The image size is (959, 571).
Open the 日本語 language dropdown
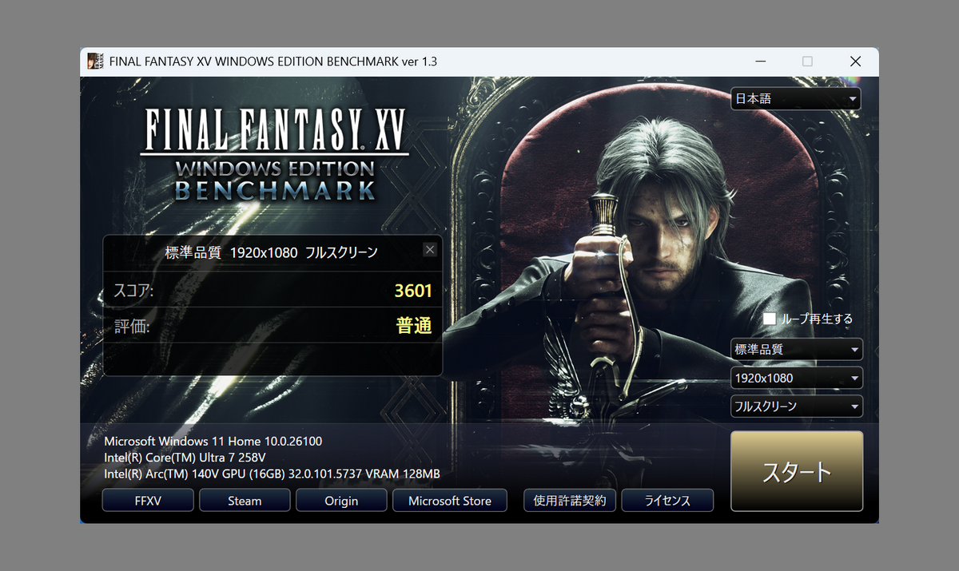click(x=796, y=99)
